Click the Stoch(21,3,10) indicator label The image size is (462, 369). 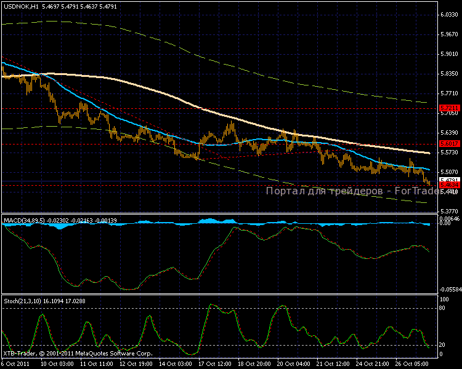point(20,301)
